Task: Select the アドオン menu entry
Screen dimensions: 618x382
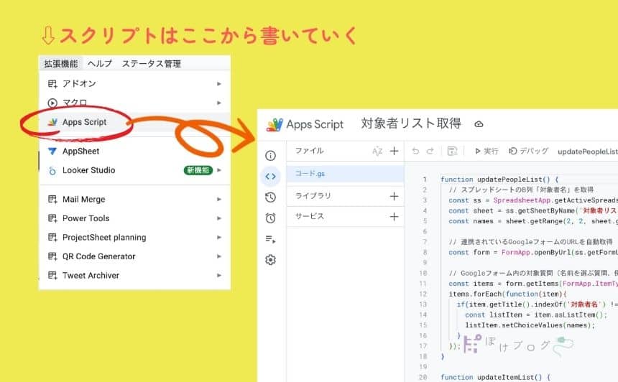Action: click(135, 83)
